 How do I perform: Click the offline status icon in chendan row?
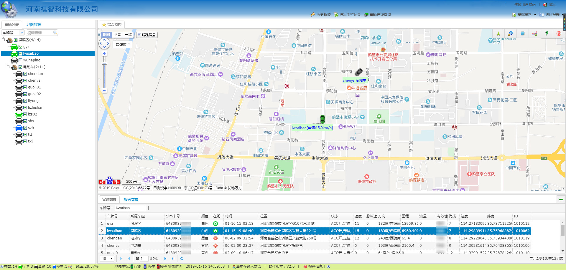[215, 238]
